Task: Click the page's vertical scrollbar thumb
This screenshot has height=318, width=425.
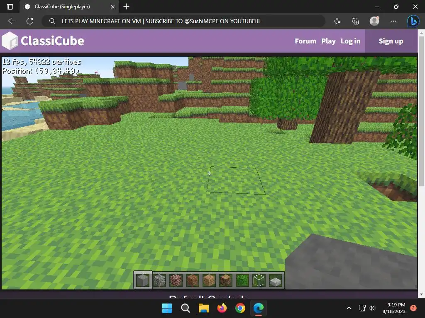Action: click(x=421, y=111)
